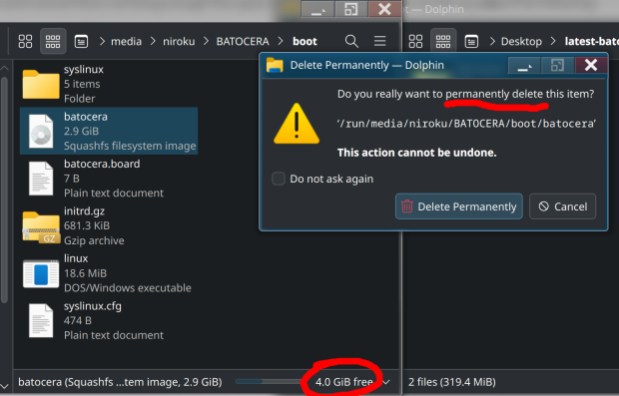619x396 pixels.
Task: Click the "batocera.board" file name
Action: click(102, 164)
